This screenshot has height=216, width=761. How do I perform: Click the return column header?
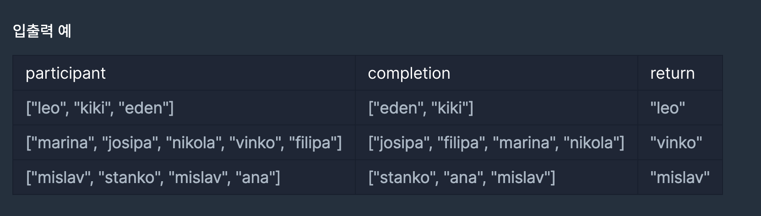(x=672, y=73)
